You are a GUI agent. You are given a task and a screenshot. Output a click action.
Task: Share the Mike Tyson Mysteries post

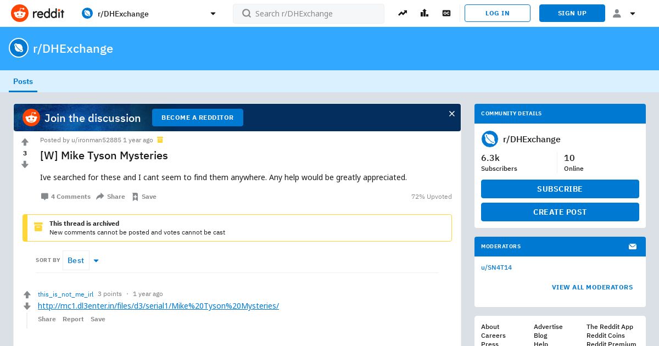coord(110,197)
